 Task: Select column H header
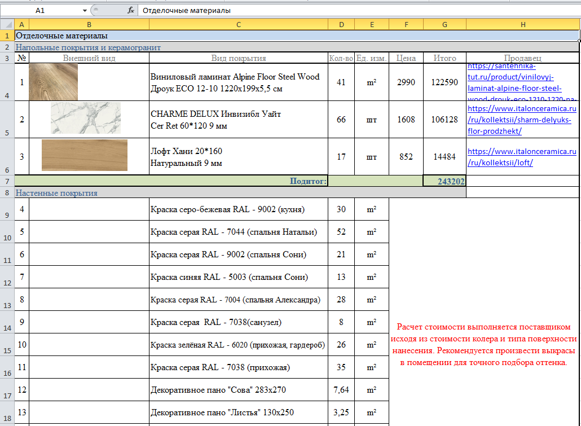coord(523,24)
